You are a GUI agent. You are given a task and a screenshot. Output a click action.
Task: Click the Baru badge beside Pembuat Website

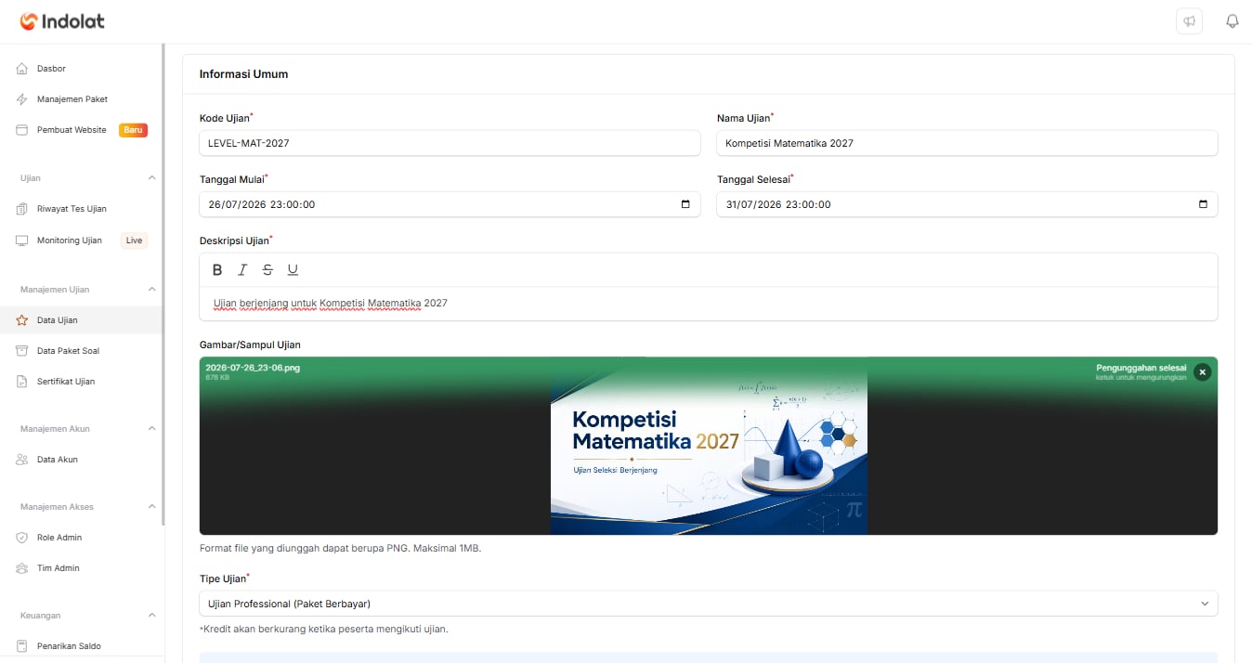133,130
